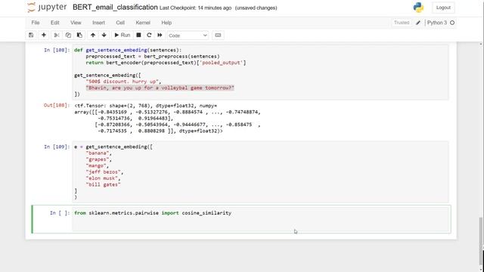Copy selected cells icon
The height and width of the screenshot is (272, 484).
coord(68,36)
